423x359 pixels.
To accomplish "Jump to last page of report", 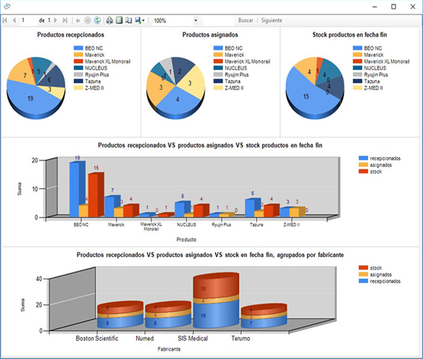I will tap(65, 21).
